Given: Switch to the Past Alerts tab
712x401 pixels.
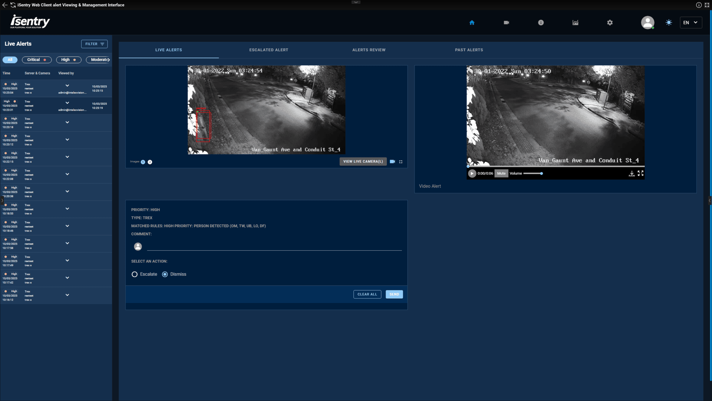Looking at the screenshot, I should click(469, 50).
